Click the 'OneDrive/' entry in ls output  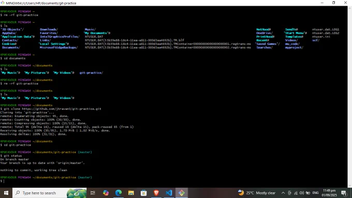point(265,33)
